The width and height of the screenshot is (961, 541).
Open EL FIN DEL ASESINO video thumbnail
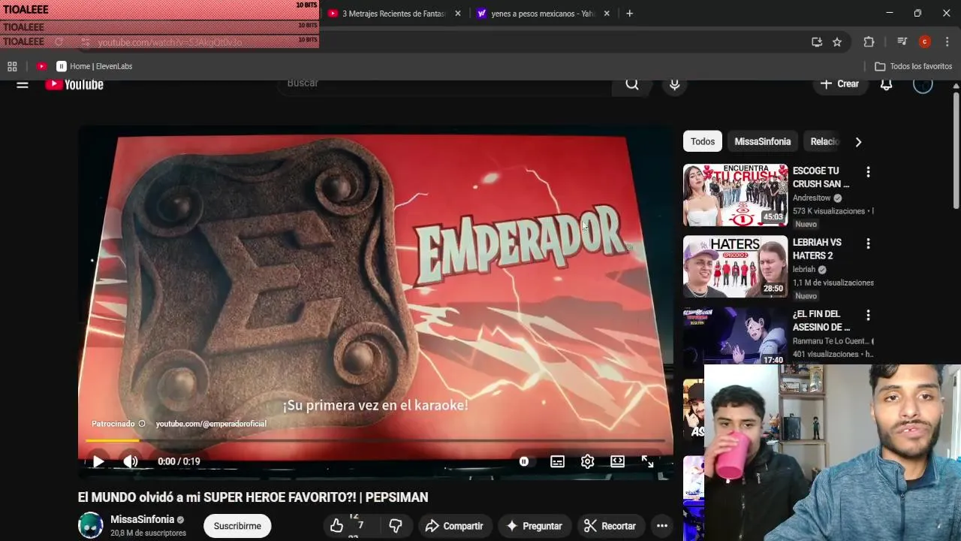point(735,336)
